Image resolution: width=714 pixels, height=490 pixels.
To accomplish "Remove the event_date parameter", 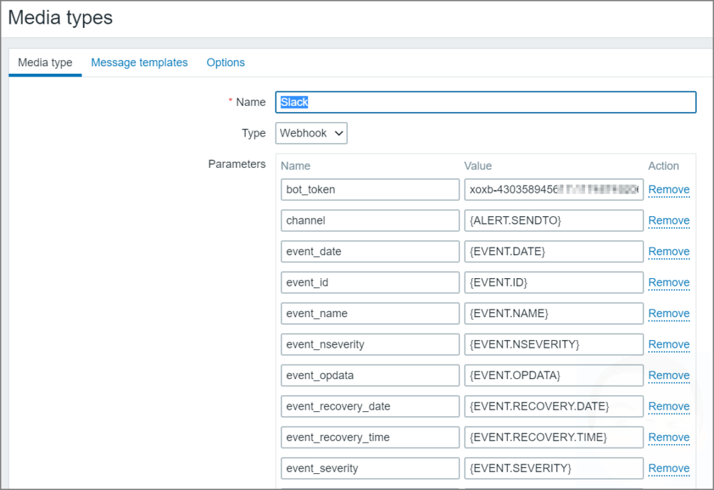I will tap(668, 251).
